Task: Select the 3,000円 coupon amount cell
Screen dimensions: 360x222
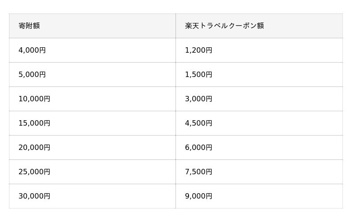Action: tap(198, 99)
